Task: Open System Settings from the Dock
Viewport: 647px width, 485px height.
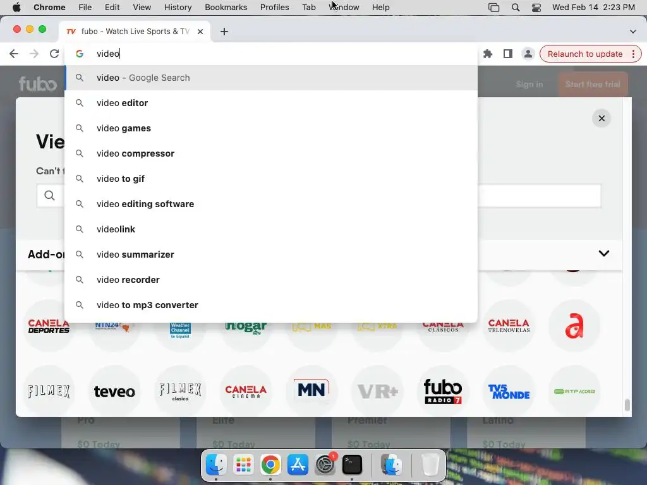Action: coord(325,465)
